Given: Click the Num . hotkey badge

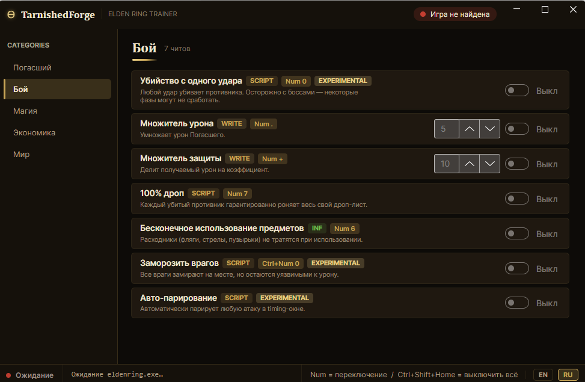Looking at the screenshot, I should 263,124.
